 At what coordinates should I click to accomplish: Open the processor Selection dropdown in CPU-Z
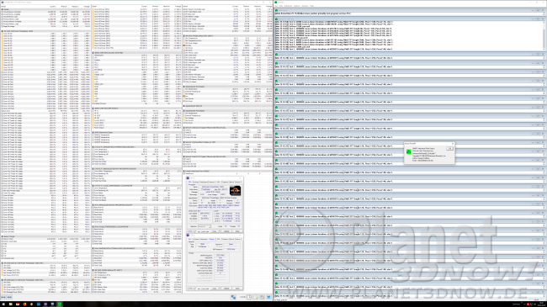point(204,226)
